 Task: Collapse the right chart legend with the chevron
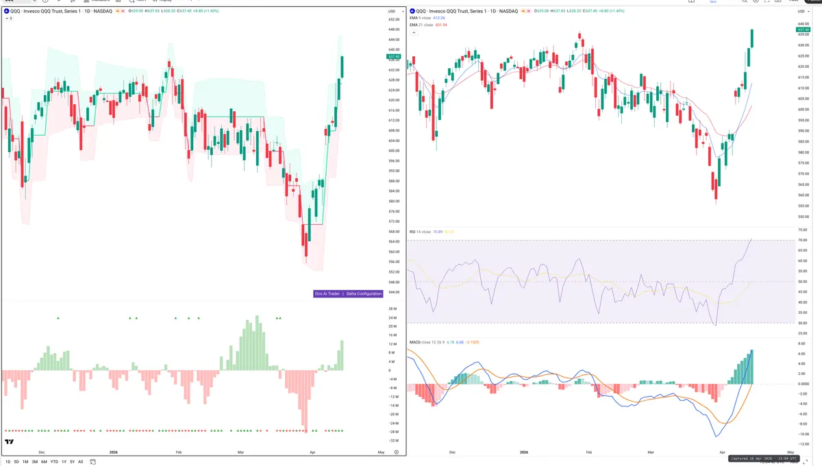point(412,32)
